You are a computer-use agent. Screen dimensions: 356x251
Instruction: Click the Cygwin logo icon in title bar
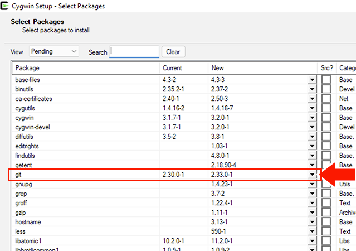6,6
